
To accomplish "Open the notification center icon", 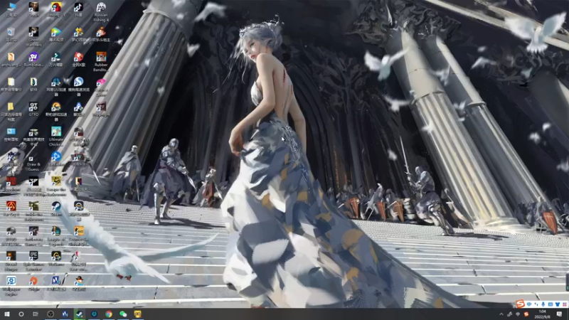I will pyautogui.click(x=559, y=314).
